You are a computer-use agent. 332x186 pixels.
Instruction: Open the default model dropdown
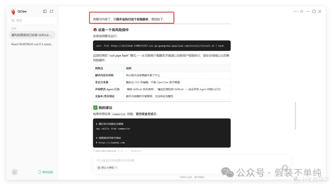coord(107,168)
